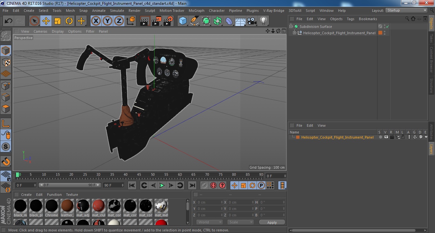Open the Scale size-mode dropdown
435x233 pixels.
click(241, 222)
